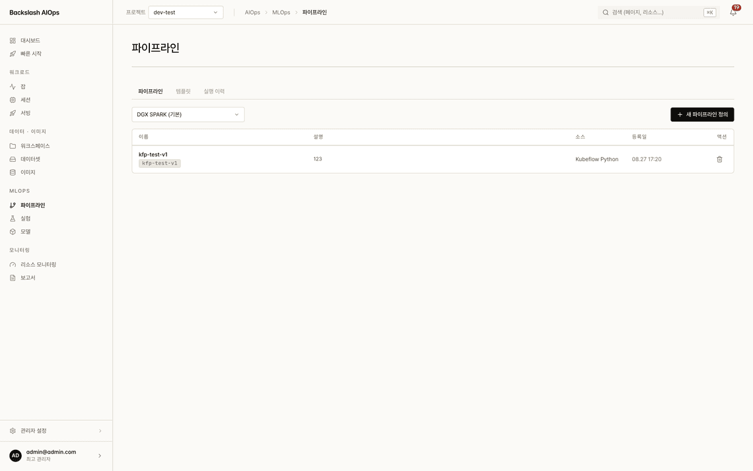Expand the admin@admin.com account chevron

(x=99, y=456)
